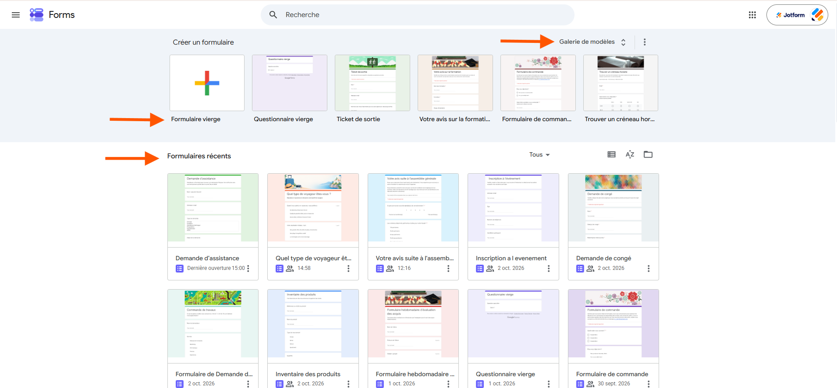The image size is (837, 388).
Task: Click the Forms logo icon
Action: (36, 15)
